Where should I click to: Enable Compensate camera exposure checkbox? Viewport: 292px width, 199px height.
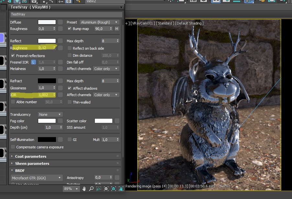click(x=13, y=147)
